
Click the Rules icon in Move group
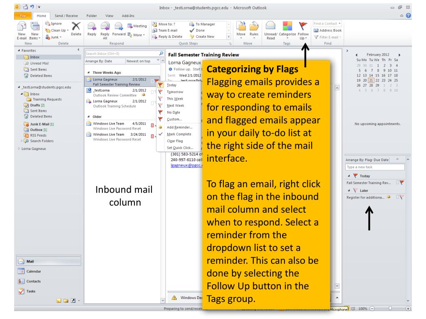tap(254, 28)
